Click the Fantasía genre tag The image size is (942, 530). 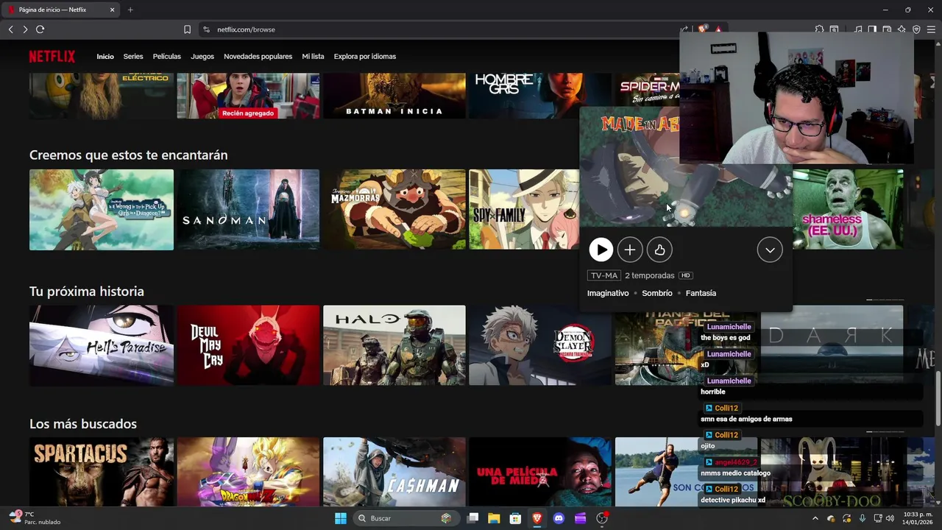701,293
